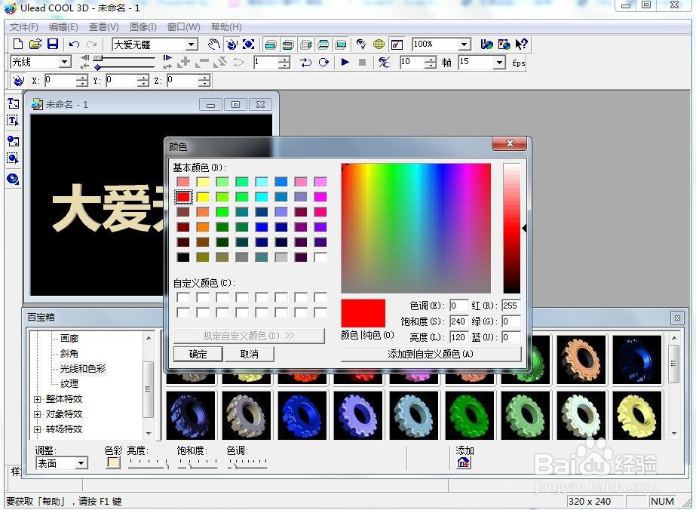Play the animation
The image size is (696, 510).
pos(345,62)
